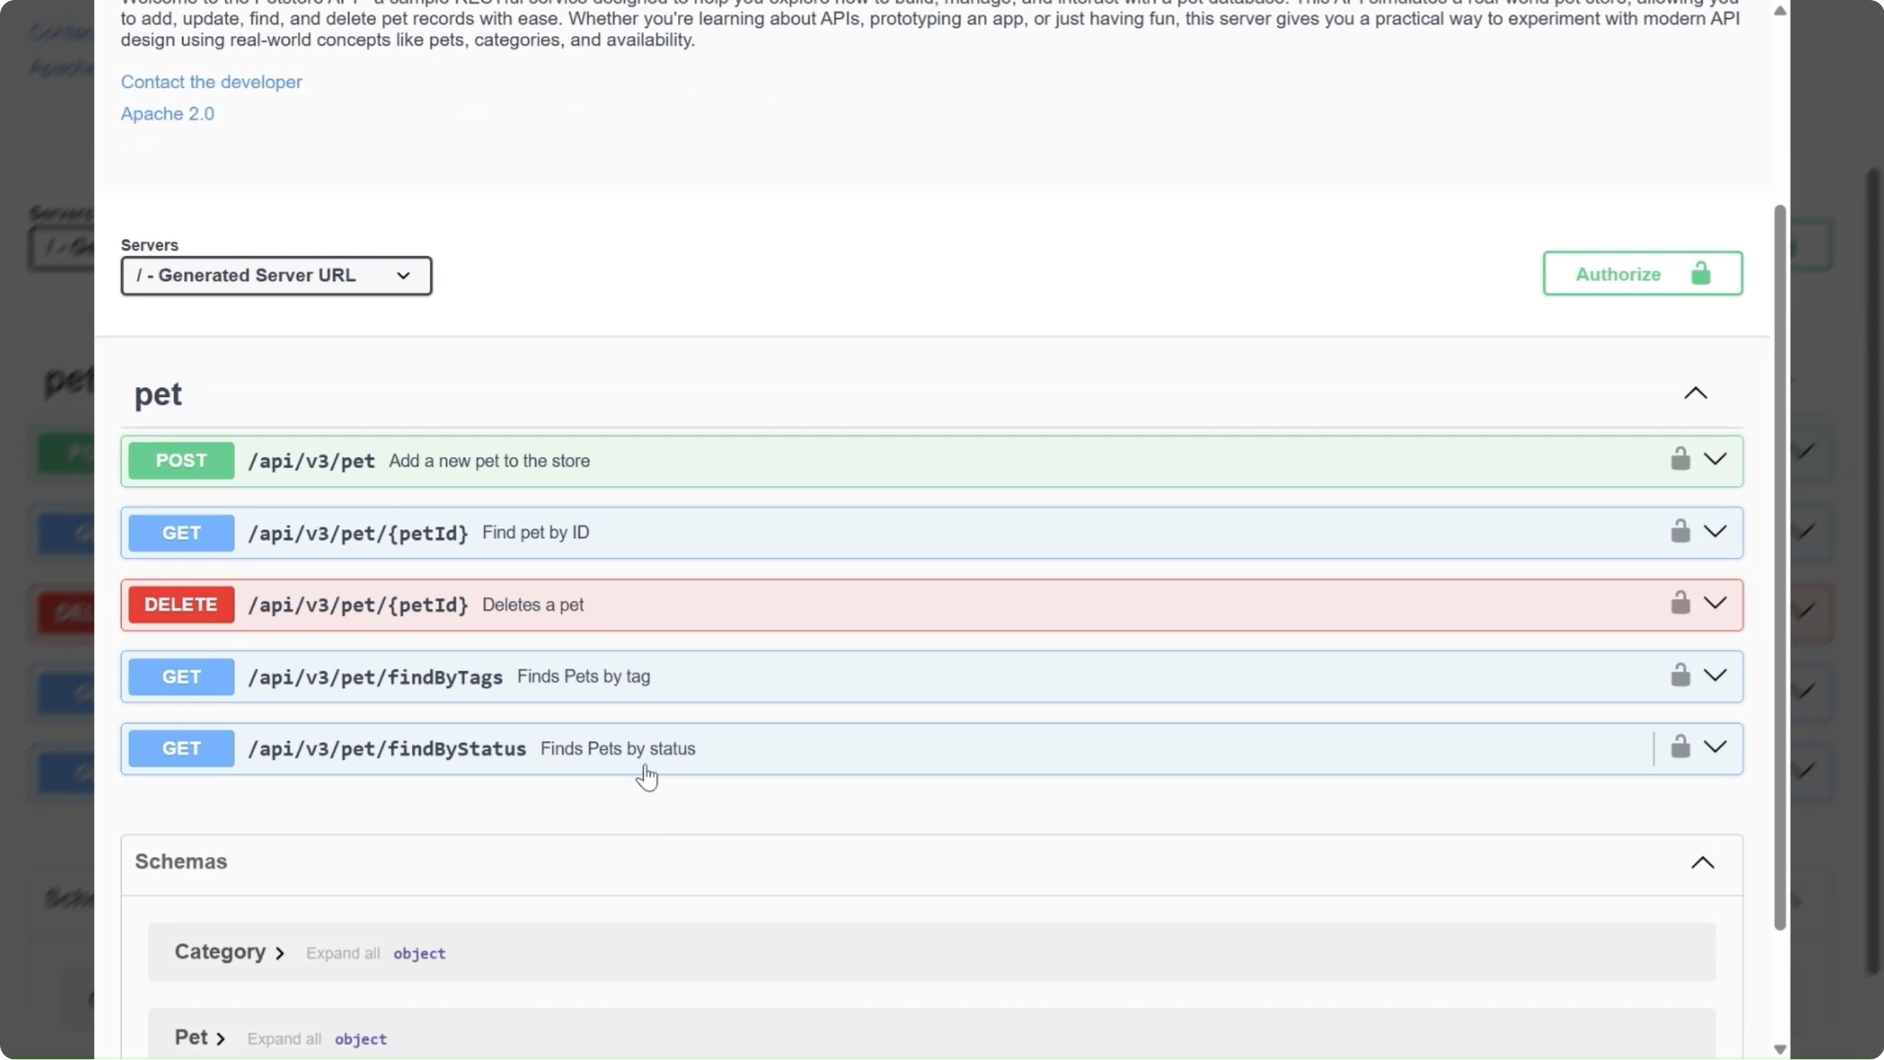1884x1060 pixels.
Task: Open the Contact the developer link
Action: [211, 81]
